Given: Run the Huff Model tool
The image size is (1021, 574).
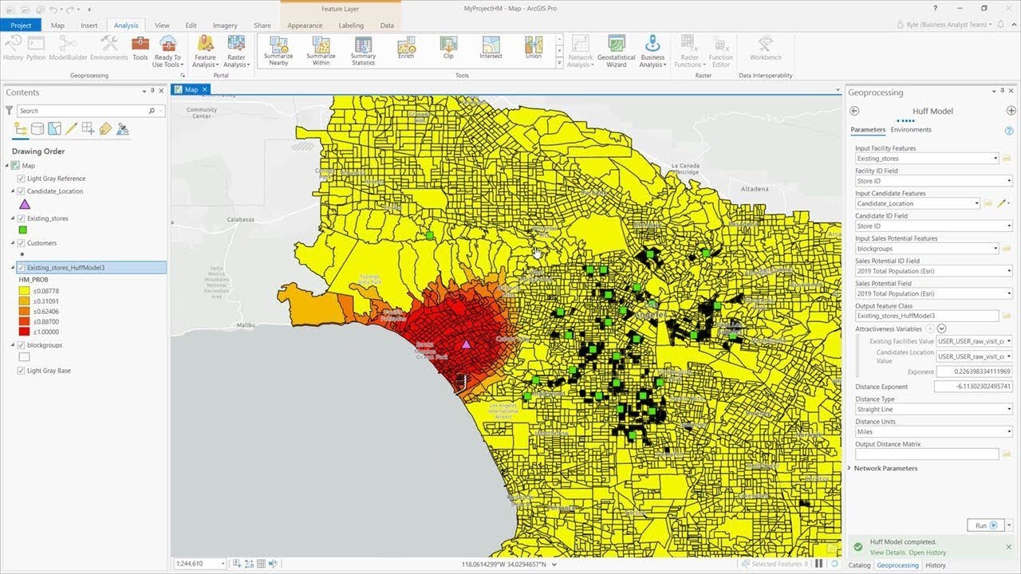Looking at the screenshot, I should point(985,525).
